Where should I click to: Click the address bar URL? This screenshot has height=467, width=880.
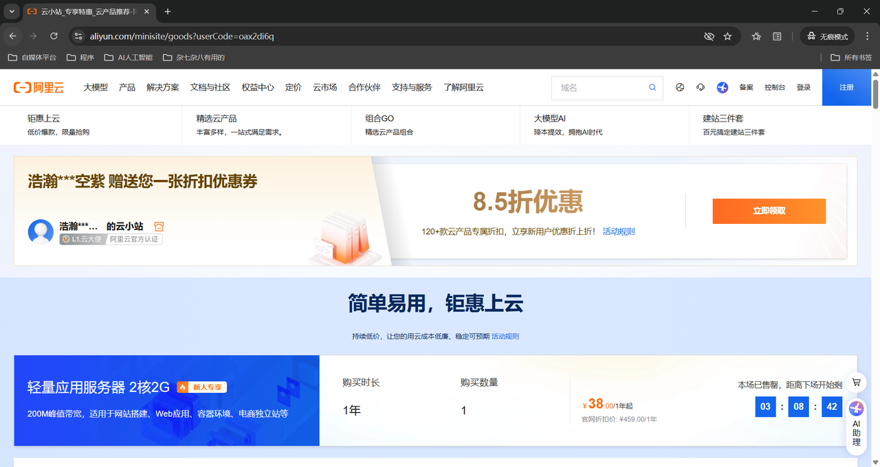pos(182,36)
